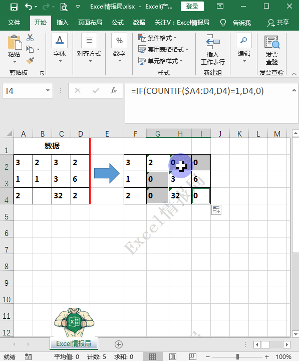Click horizontal scrollbar right arrow
Screen dimensions: 299x361
[x=286, y=344]
